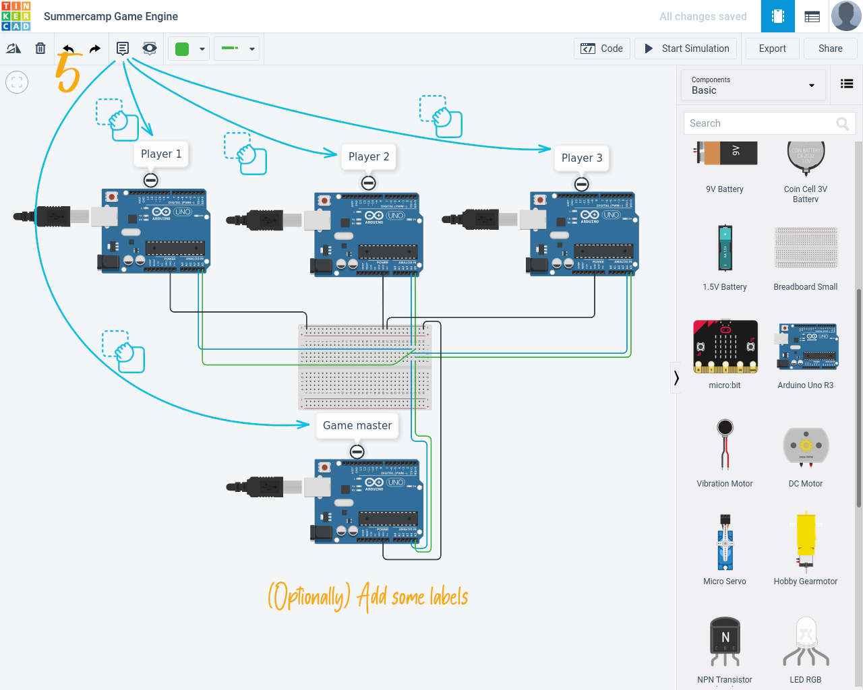Select the Player 3 label
The image size is (863, 690).
pyautogui.click(x=582, y=158)
